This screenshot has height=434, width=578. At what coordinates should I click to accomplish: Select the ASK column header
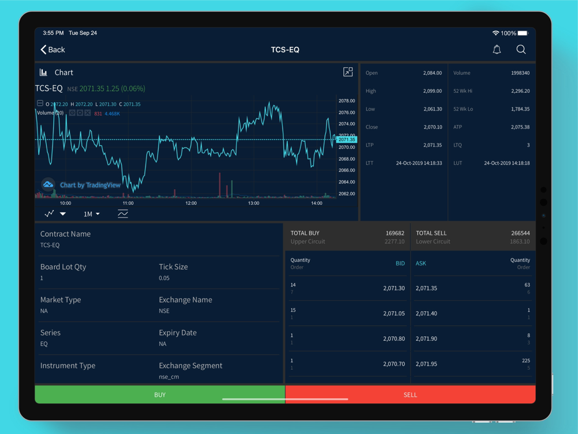tap(421, 263)
